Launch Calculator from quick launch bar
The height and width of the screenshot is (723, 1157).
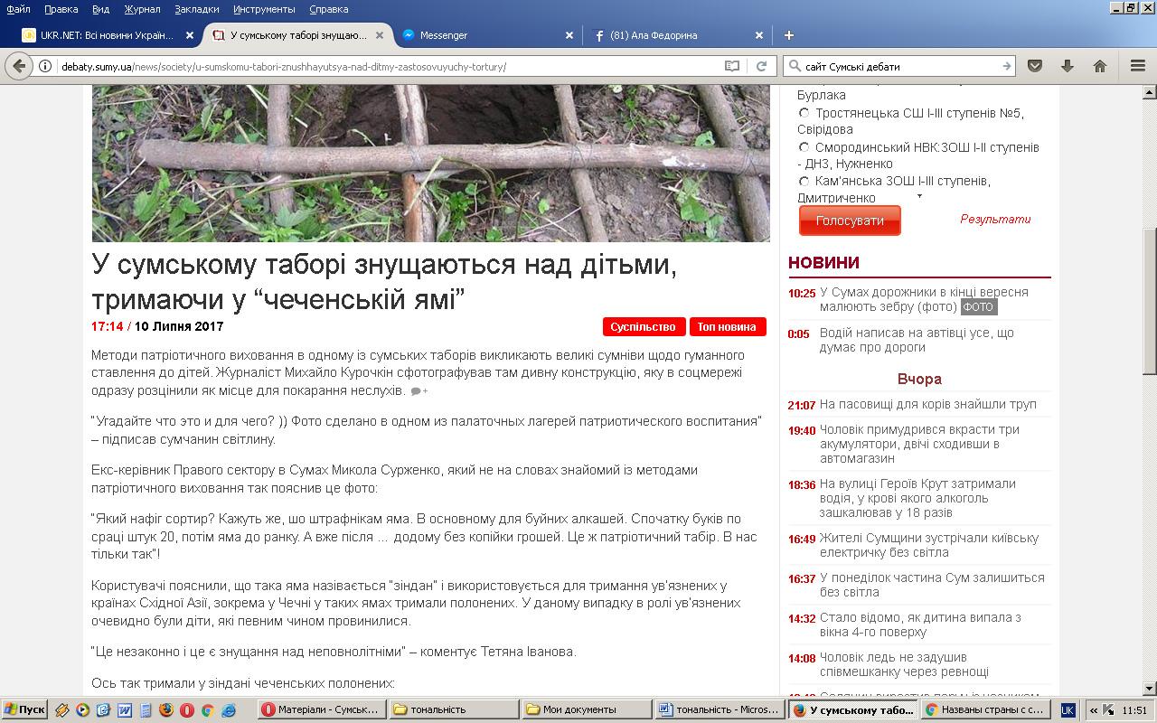(146, 709)
